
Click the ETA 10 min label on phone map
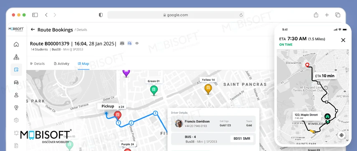coord(325,76)
